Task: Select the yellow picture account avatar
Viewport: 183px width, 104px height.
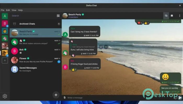Action: click(5, 53)
